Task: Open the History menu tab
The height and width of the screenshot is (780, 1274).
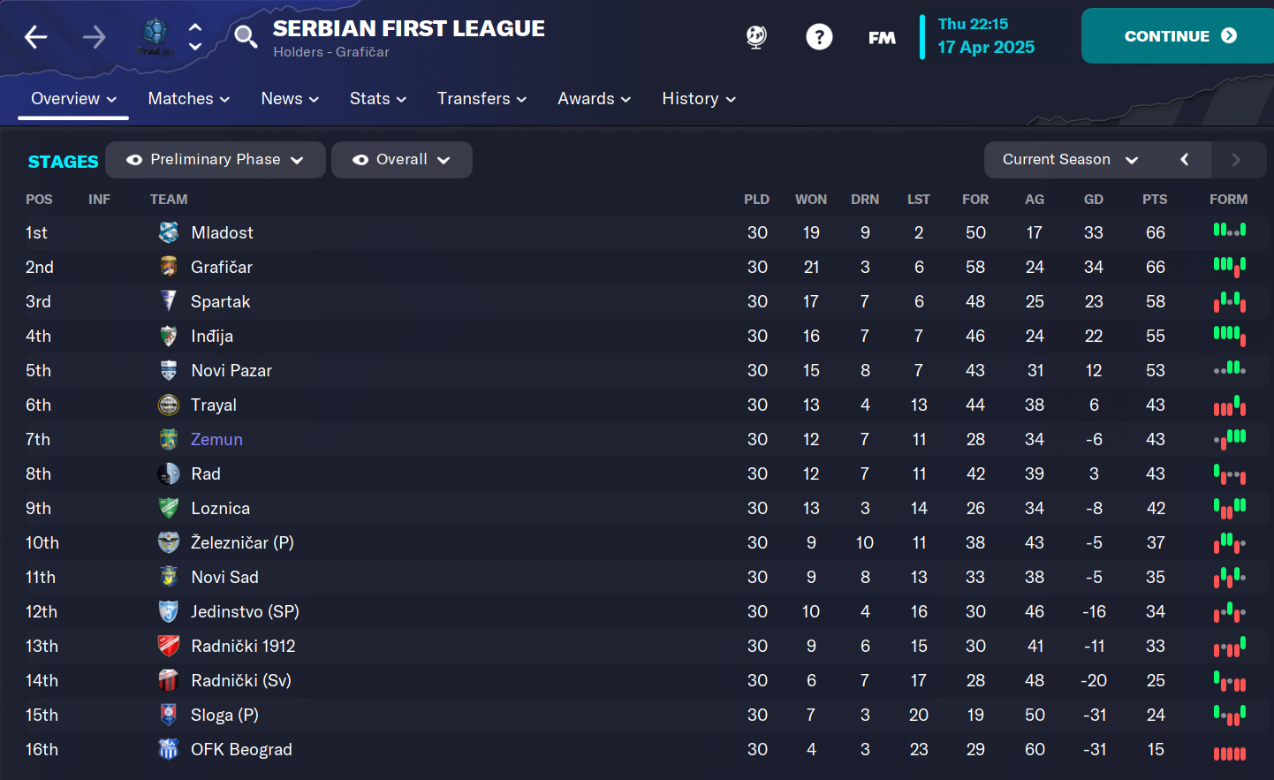Action: click(x=699, y=99)
